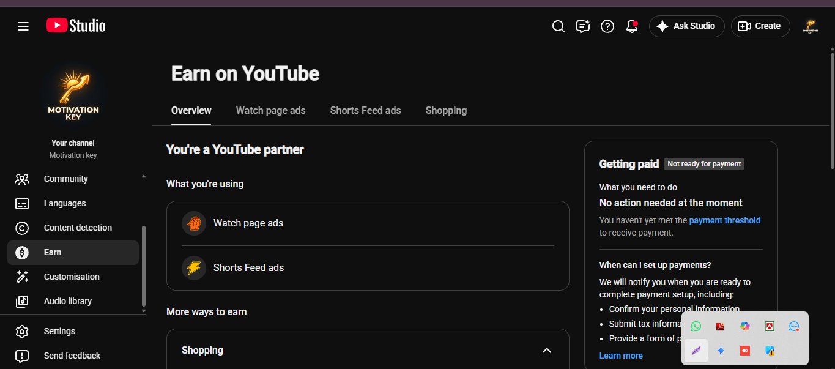Click the 'What you're using' subheading
The image size is (835, 369).
pyautogui.click(x=205, y=184)
